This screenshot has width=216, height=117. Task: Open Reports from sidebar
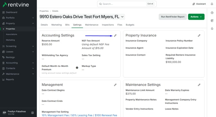10,80
